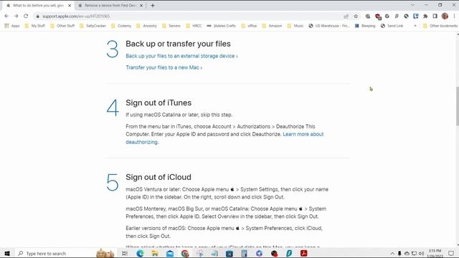Image resolution: width=459 pixels, height=258 pixels.
Task: Click the taskbar 'Type here to search' box
Action: tap(65, 253)
